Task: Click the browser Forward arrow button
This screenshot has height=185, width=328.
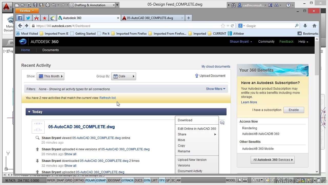Action: (26, 26)
